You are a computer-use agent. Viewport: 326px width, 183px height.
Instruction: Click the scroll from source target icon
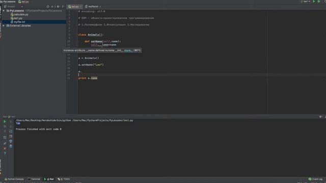[x=48, y=7]
